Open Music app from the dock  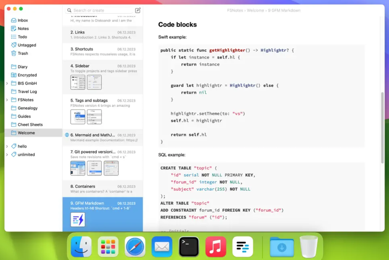pos(216,247)
